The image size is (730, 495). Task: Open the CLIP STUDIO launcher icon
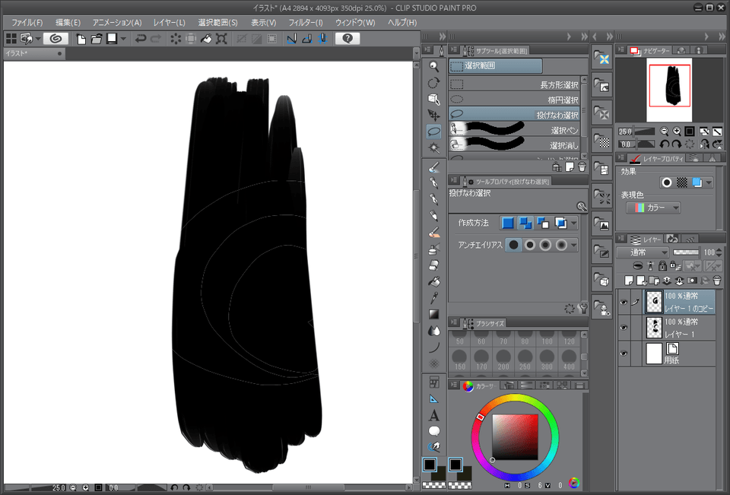point(56,39)
